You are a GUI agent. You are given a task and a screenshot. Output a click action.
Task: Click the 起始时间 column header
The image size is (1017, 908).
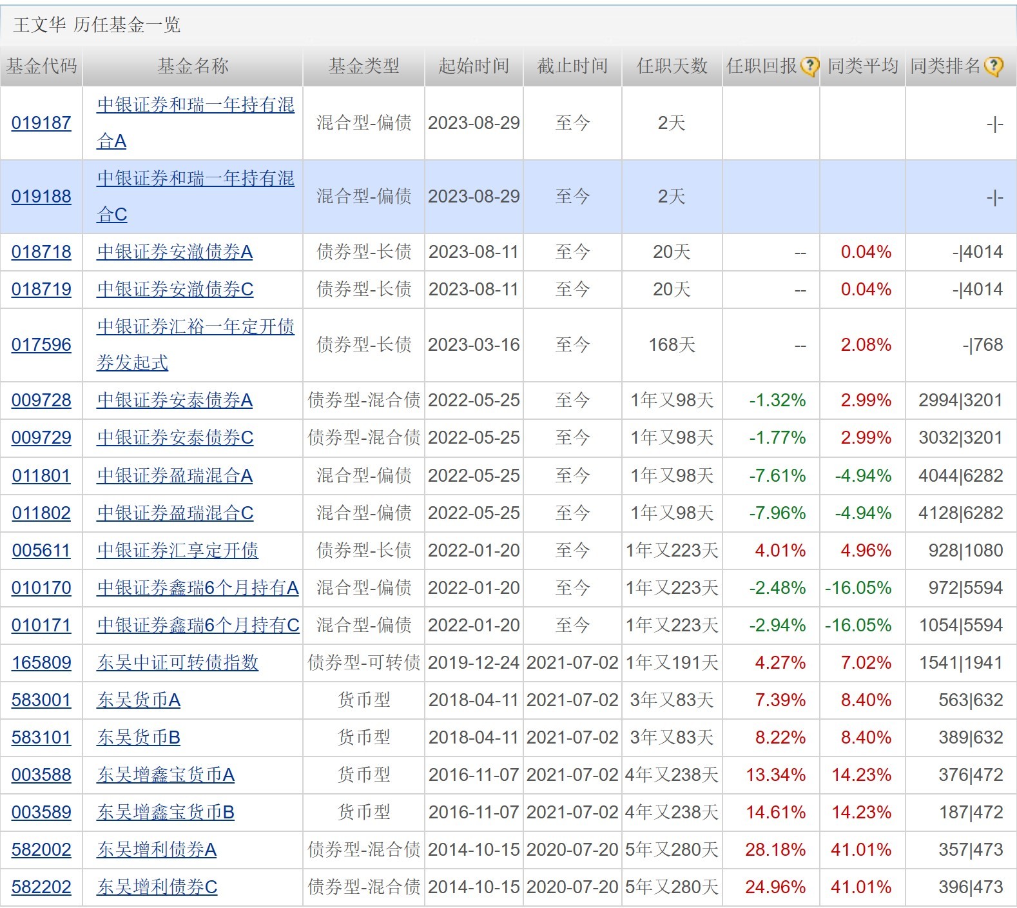coord(474,66)
